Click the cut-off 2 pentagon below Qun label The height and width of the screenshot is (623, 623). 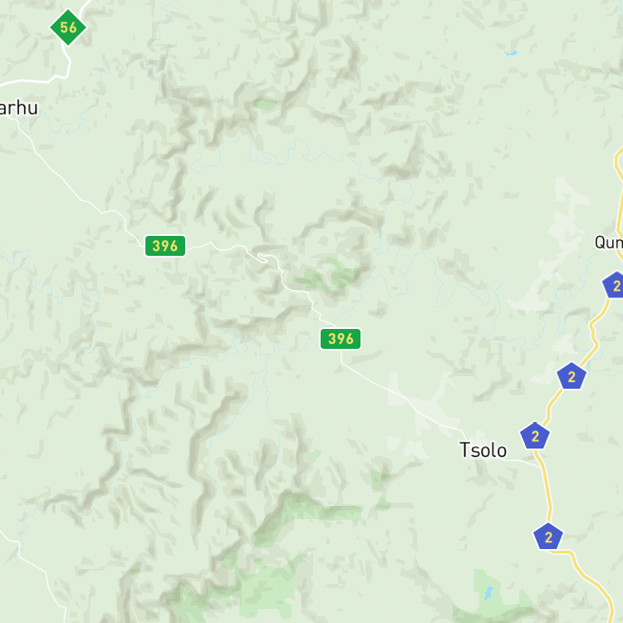click(613, 285)
